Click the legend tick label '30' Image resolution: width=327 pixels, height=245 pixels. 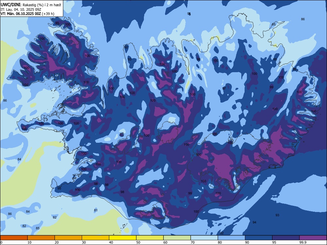pyautogui.click(x=84, y=242)
